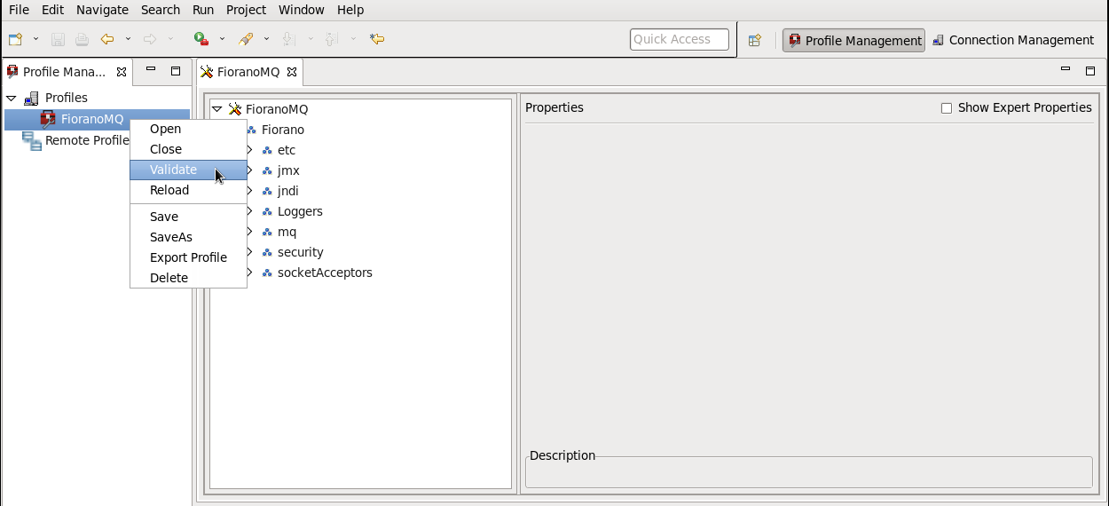The image size is (1109, 506).
Task: Select the security tree node
Action: tap(301, 252)
